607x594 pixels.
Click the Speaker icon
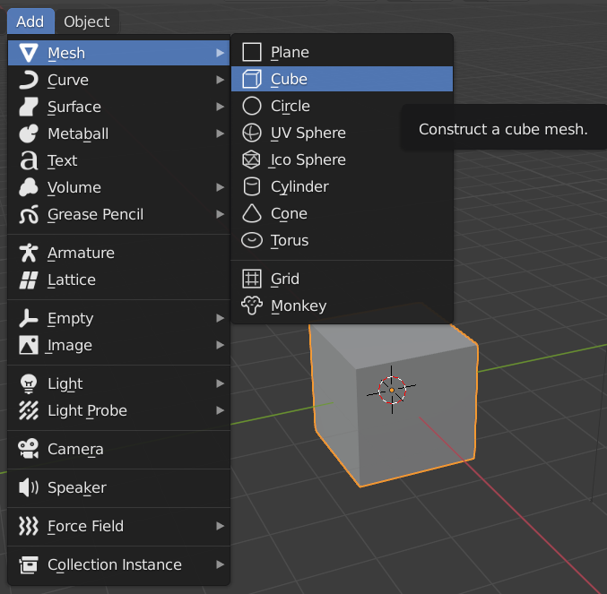tap(29, 487)
